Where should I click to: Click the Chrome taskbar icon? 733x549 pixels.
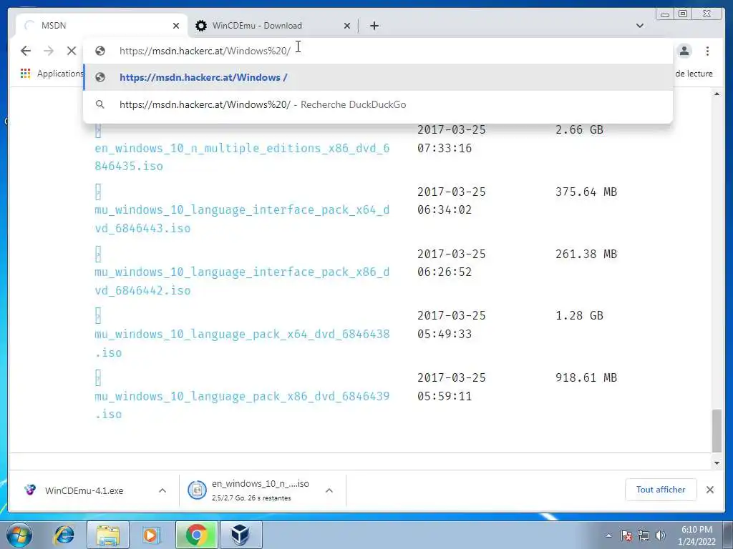(197, 535)
